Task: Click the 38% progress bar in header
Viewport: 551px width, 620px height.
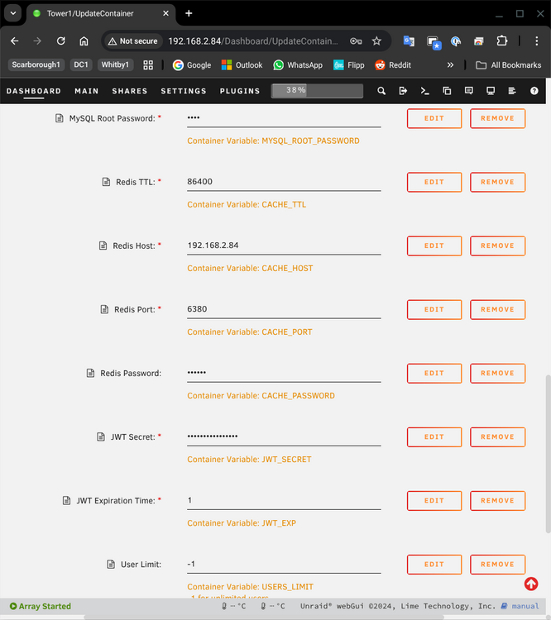Action: tap(317, 91)
